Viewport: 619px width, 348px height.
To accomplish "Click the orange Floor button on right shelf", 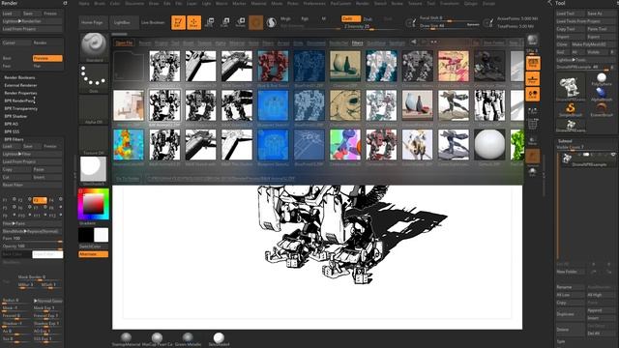I will point(533,79).
